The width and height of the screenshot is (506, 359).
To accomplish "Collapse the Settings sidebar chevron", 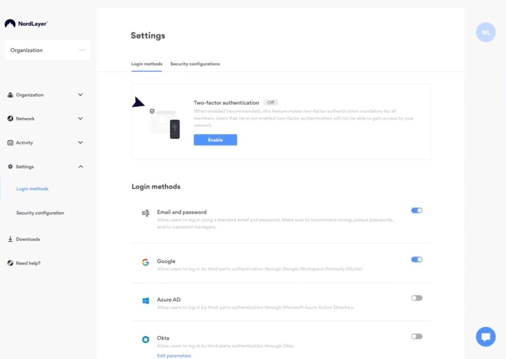I will 81,166.
